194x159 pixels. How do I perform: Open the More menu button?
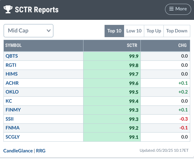(x=178, y=9)
